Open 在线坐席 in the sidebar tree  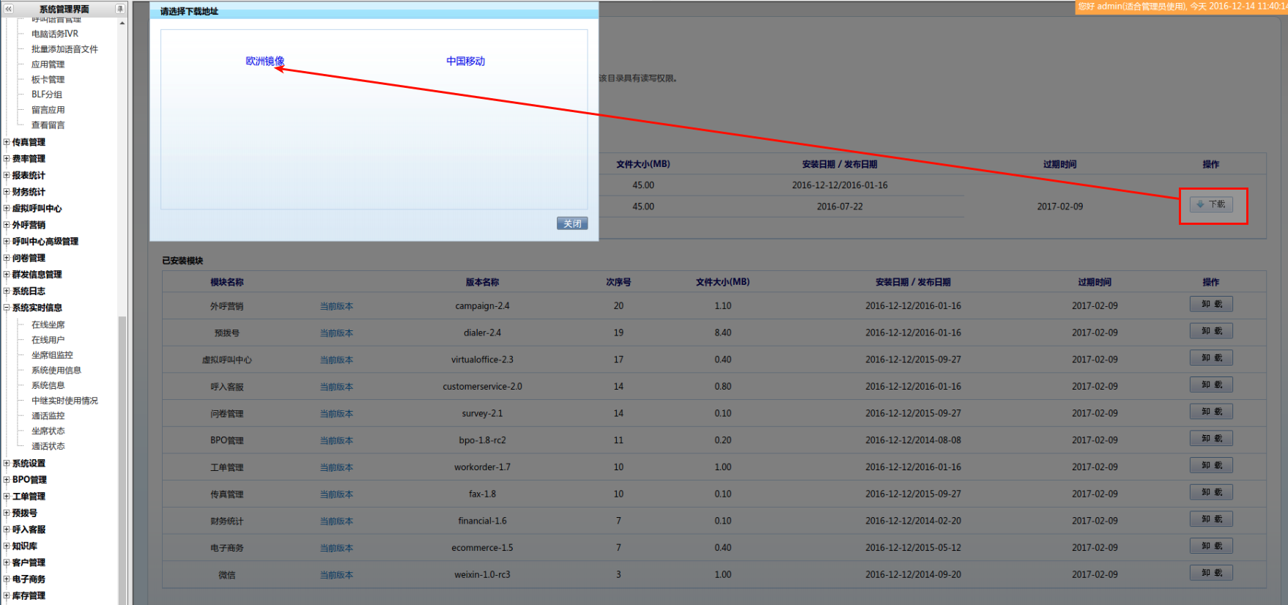(48, 324)
